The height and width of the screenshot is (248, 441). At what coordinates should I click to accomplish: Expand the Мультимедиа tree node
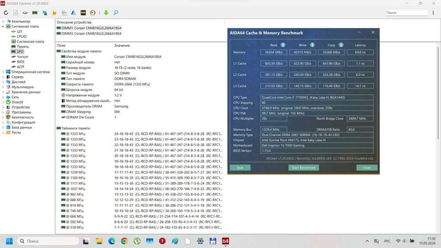pyautogui.click(x=3, y=87)
